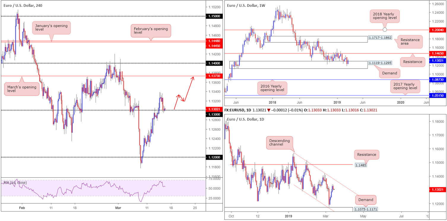Click the 25.0000 RSI scale value

click(x=214, y=198)
